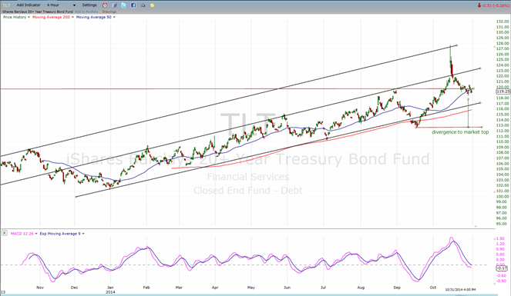Click the Moving Average 50 label
The image size is (511, 296).
(x=94, y=17)
